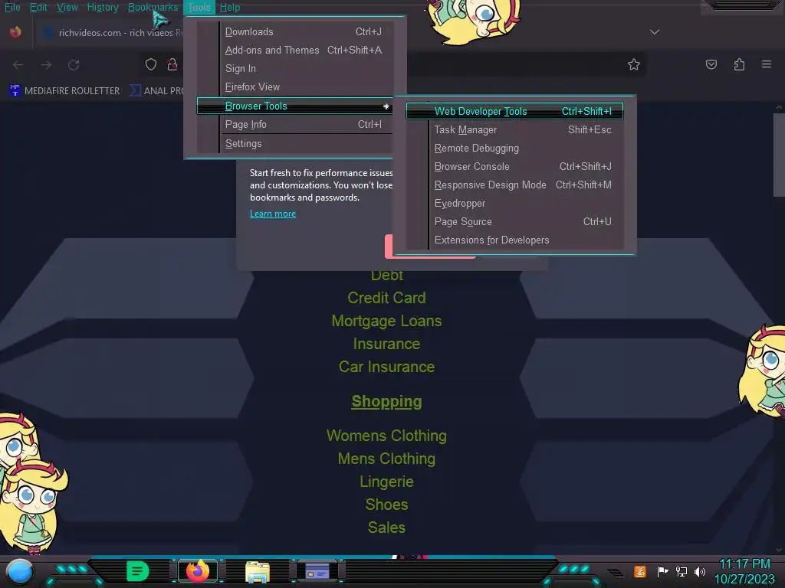This screenshot has height=588, width=785.
Task: Open the Mortgage Loans link
Action: [386, 321]
